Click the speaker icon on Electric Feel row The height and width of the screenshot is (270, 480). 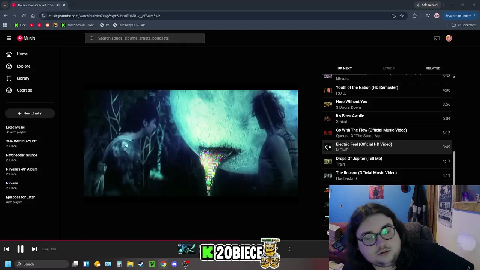[x=328, y=147]
